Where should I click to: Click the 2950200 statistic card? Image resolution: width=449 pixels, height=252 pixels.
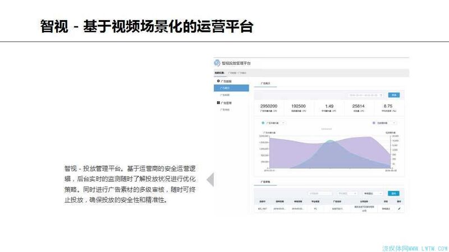click(x=269, y=108)
